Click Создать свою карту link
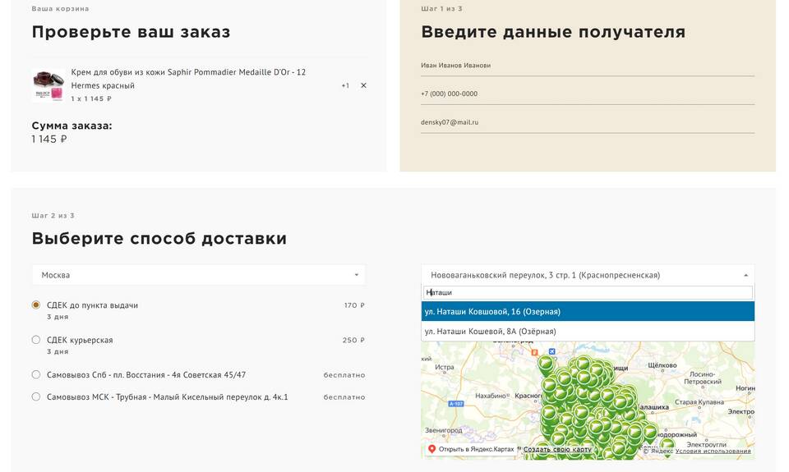Image resolution: width=789 pixels, height=472 pixels. (557, 449)
